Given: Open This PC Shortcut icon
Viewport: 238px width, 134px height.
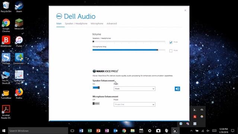Looking at the screenshot, I should (x=6, y=77).
